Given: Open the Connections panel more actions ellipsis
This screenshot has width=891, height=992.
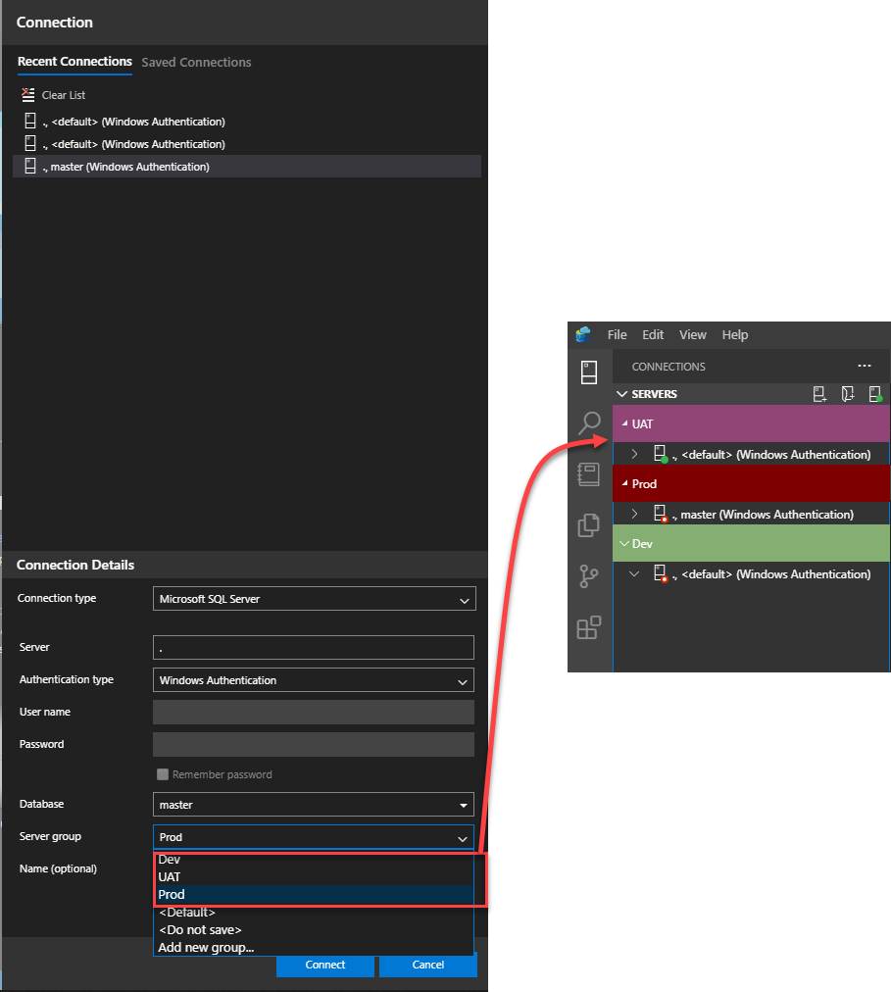Looking at the screenshot, I should [865, 366].
